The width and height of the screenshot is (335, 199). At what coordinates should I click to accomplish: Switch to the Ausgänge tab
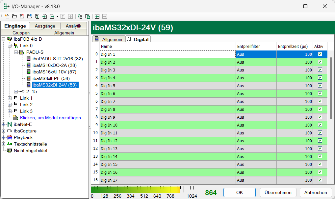(x=45, y=26)
